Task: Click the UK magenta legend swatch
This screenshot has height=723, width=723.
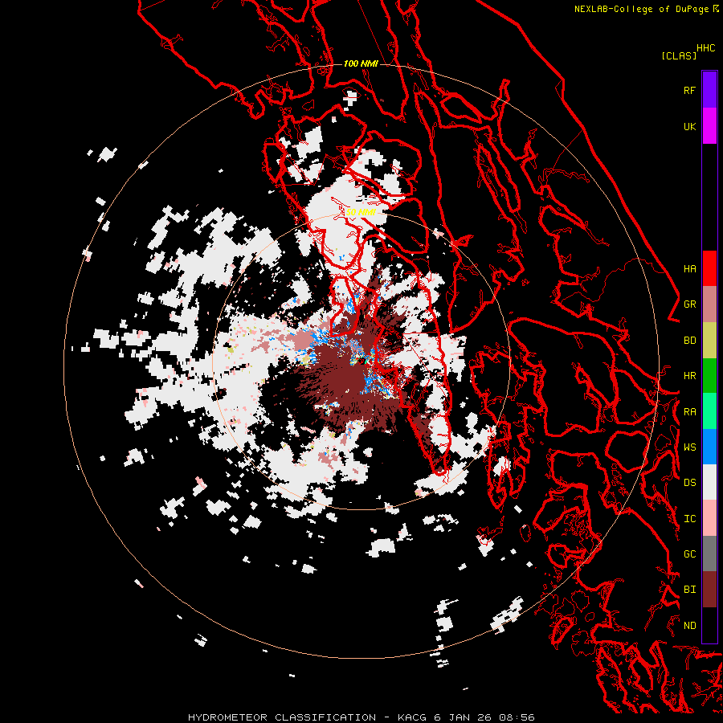Action: (709, 126)
